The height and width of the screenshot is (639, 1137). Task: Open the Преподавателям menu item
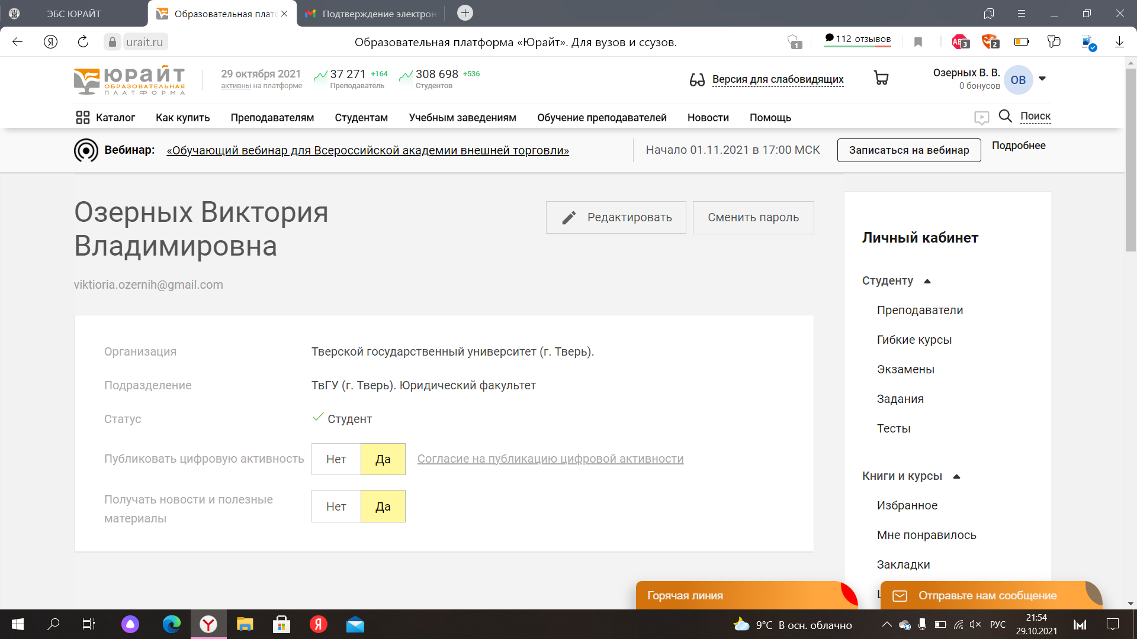[272, 118]
